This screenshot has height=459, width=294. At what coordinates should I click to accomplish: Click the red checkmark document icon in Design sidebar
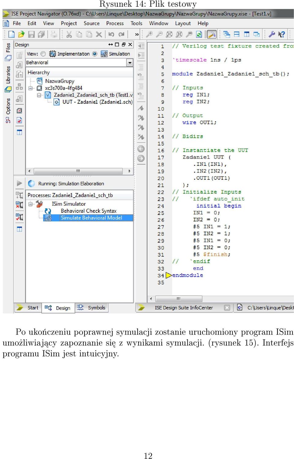(x=19, y=120)
